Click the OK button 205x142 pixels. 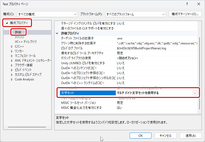pos(141,135)
